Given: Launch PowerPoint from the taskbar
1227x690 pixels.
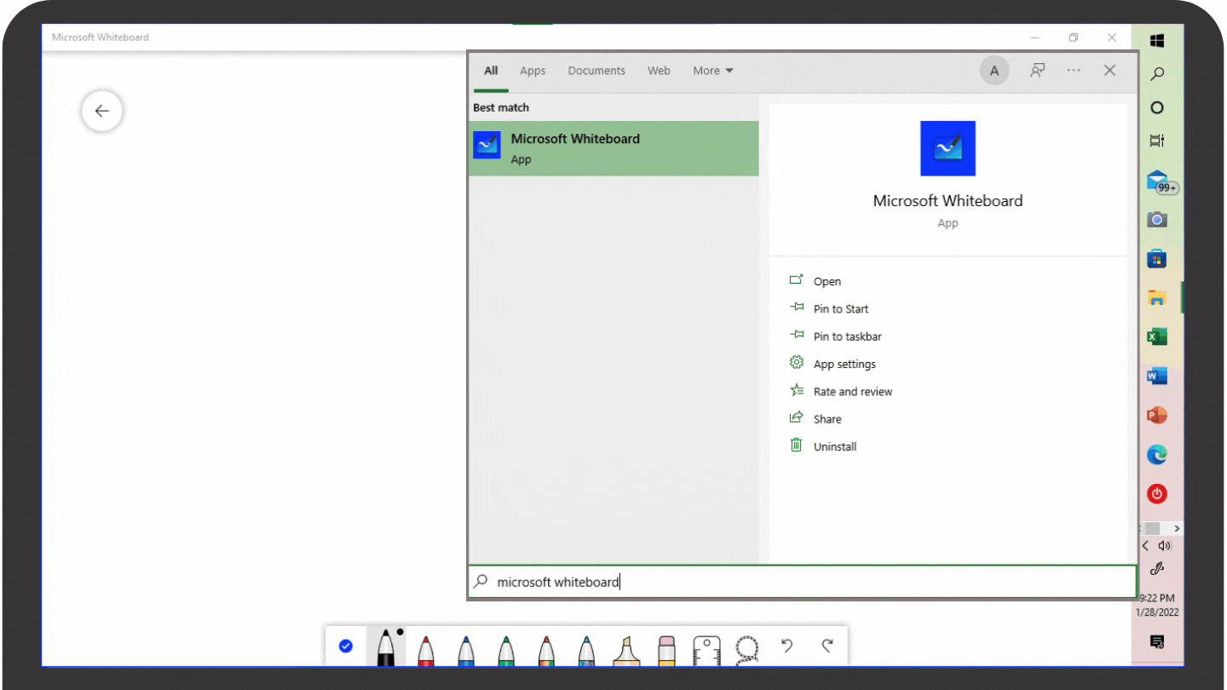Looking at the screenshot, I should (x=1157, y=416).
